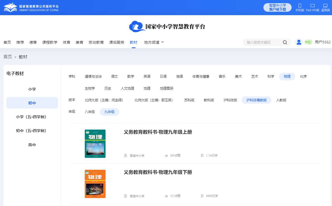Select version 苏科版

(x=189, y=100)
